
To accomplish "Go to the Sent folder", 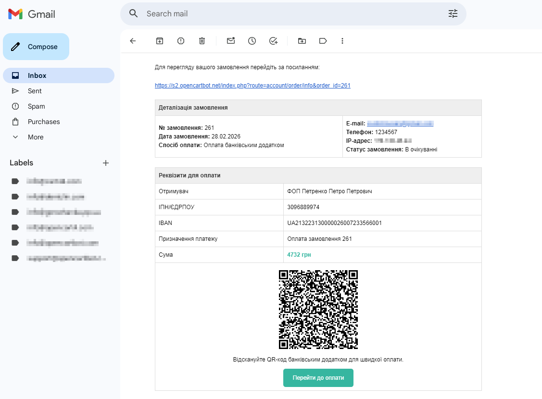I will 35,91.
